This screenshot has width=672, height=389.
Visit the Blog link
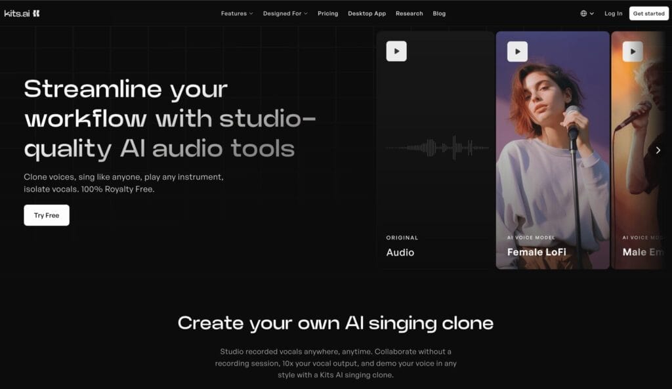(x=439, y=13)
